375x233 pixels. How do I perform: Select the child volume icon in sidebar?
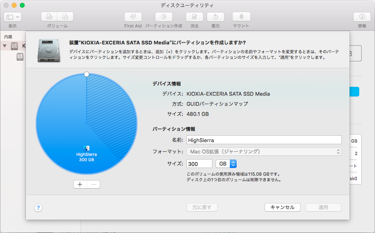20,57
